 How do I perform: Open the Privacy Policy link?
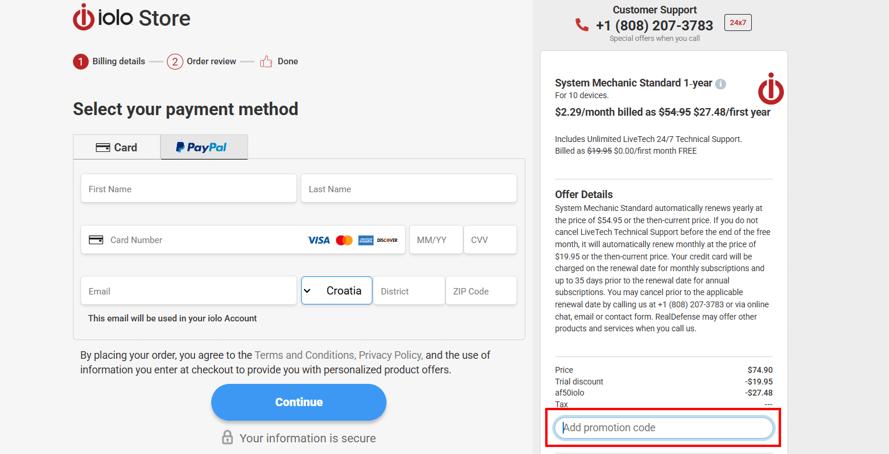(x=391, y=355)
